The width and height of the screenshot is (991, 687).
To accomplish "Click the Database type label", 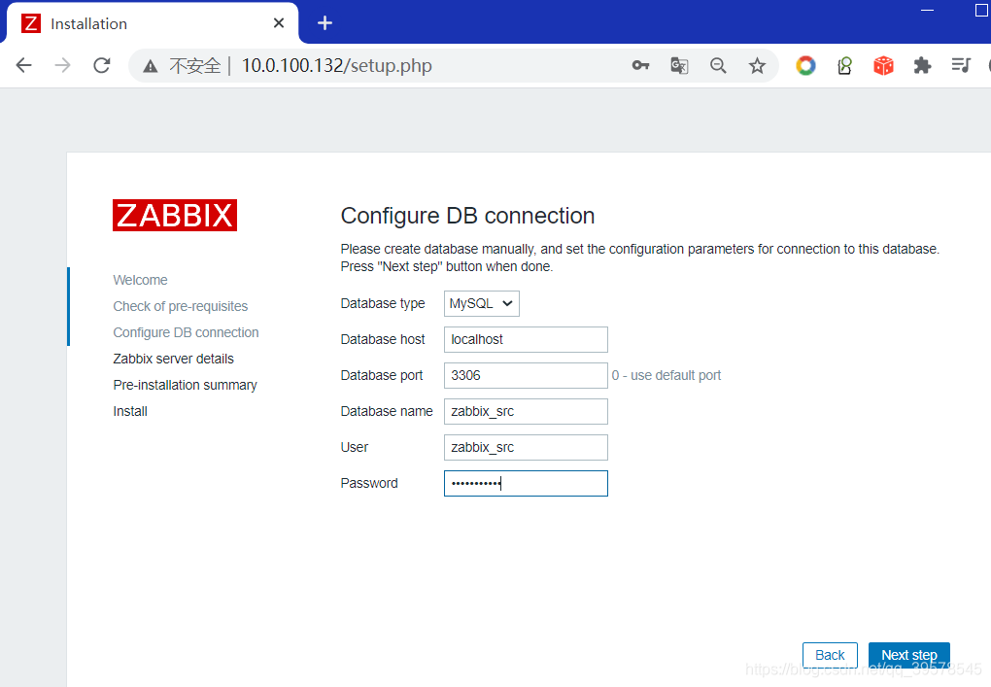I will (x=383, y=303).
